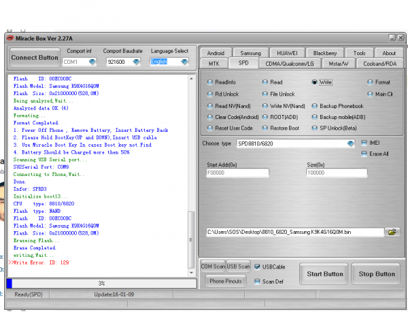The width and height of the screenshot is (408, 312).
Task: Click the firmware file path field
Action: [x=295, y=232]
